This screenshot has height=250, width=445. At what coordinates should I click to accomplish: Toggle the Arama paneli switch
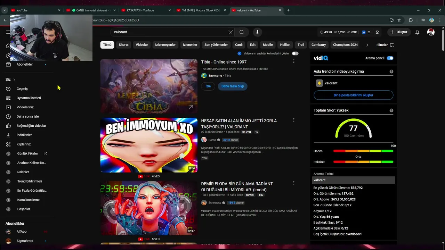point(390,58)
